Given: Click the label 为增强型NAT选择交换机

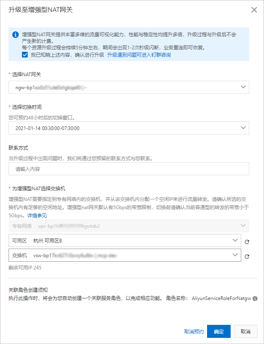Looking at the screenshot, I should [39, 189].
